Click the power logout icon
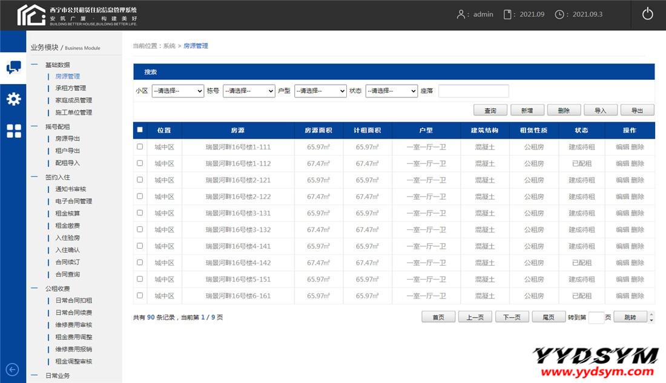The width and height of the screenshot is (666, 383). click(x=647, y=15)
